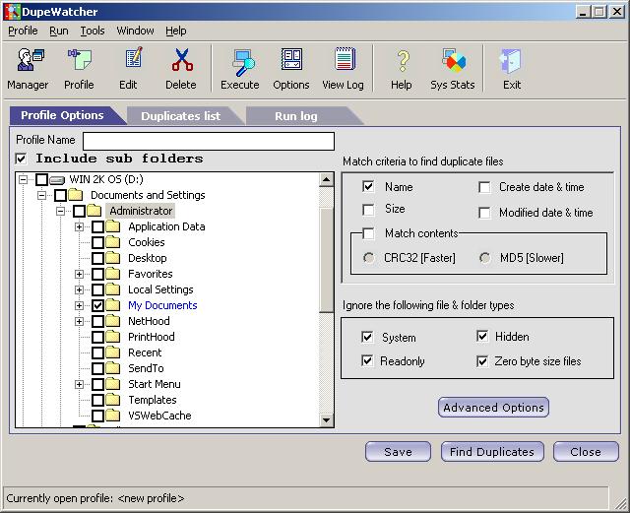Open the Manager toolbar icon
Viewport: 630px width, 513px height.
pos(31,59)
